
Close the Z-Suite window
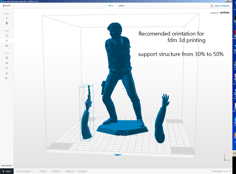[230, 1]
